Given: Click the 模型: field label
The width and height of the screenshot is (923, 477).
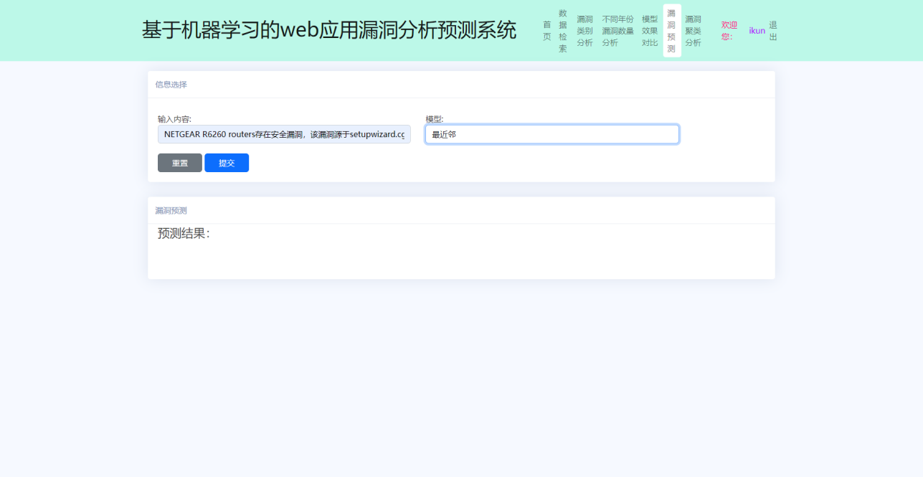Looking at the screenshot, I should [435, 119].
